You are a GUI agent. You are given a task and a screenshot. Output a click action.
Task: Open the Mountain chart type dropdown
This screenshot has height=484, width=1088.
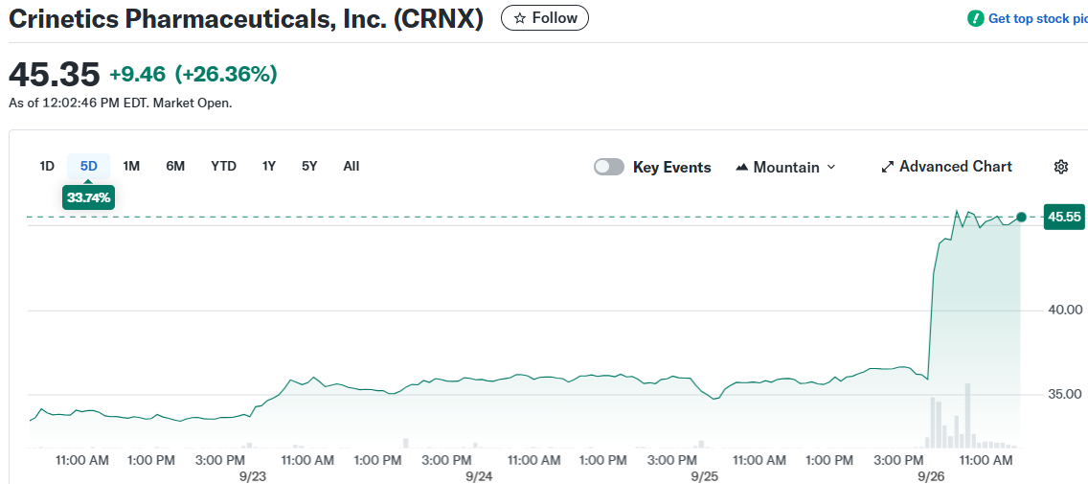tap(784, 168)
